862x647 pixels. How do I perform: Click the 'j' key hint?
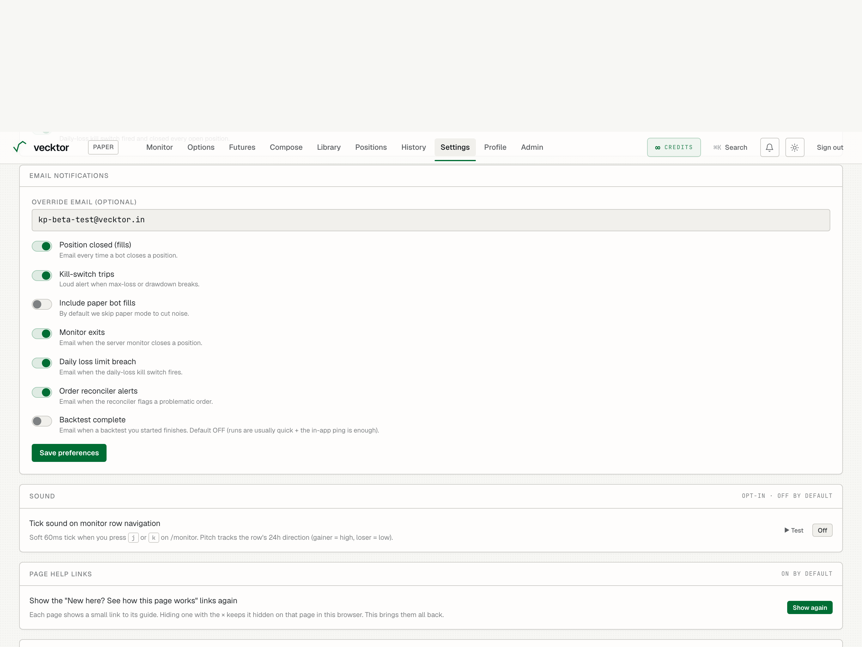(x=133, y=538)
